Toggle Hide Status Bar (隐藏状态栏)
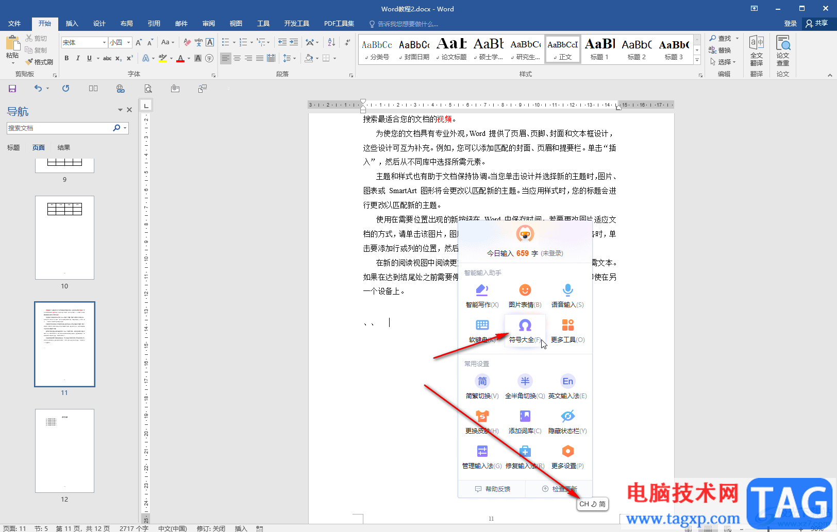The height and width of the screenshot is (532, 837). point(567,422)
